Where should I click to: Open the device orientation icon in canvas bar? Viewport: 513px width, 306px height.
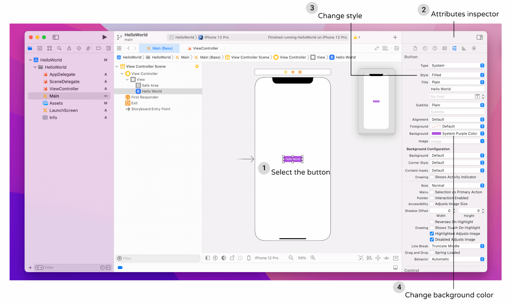pyautogui.click(x=232, y=258)
